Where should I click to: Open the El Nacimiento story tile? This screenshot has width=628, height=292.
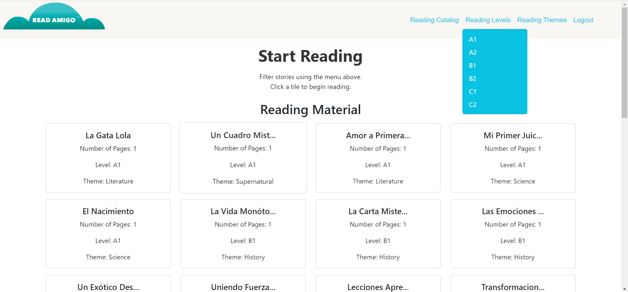pyautogui.click(x=108, y=234)
